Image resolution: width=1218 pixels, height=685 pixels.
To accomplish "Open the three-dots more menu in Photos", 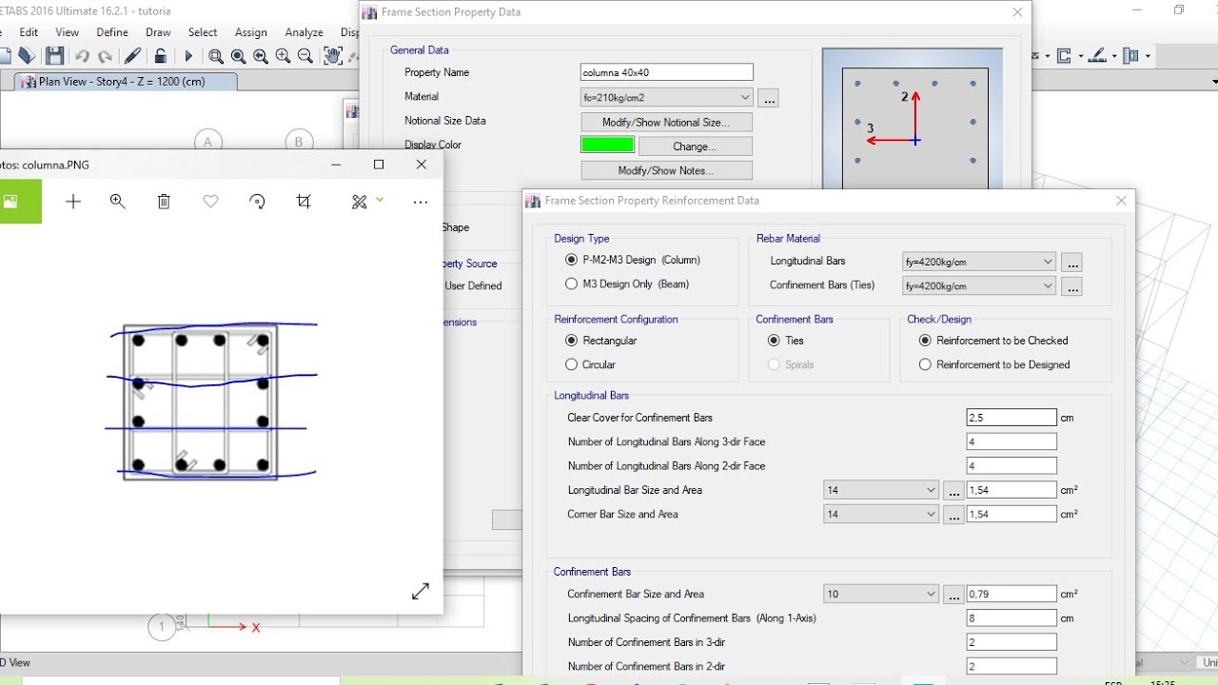I will click(x=421, y=202).
